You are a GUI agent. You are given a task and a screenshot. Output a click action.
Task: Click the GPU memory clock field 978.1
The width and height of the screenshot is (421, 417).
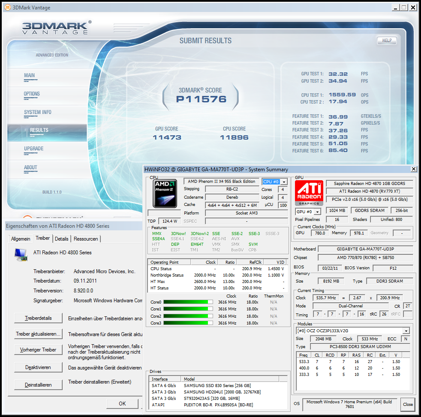point(359,233)
